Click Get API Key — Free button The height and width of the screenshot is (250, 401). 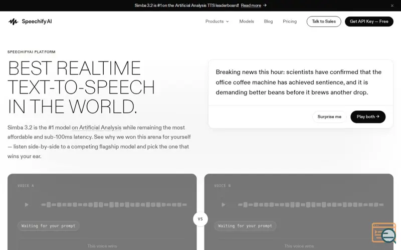pyautogui.click(x=369, y=21)
